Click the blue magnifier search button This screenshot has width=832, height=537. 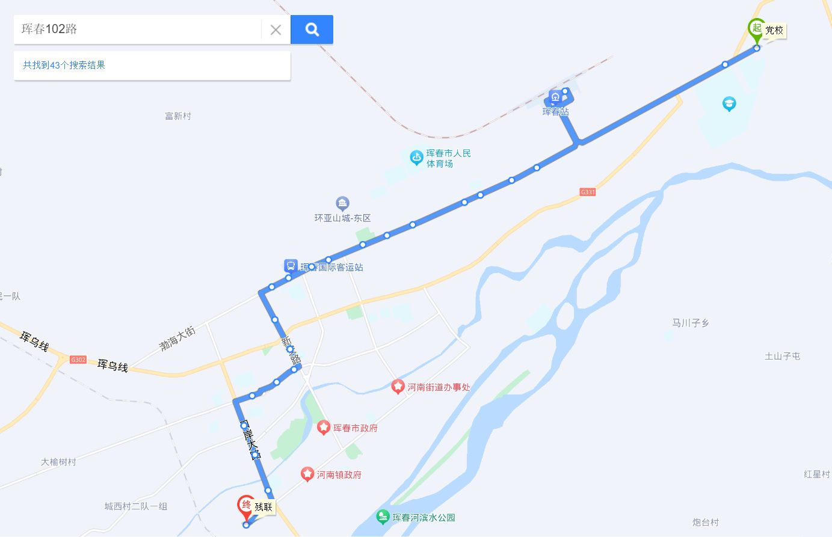[312, 29]
